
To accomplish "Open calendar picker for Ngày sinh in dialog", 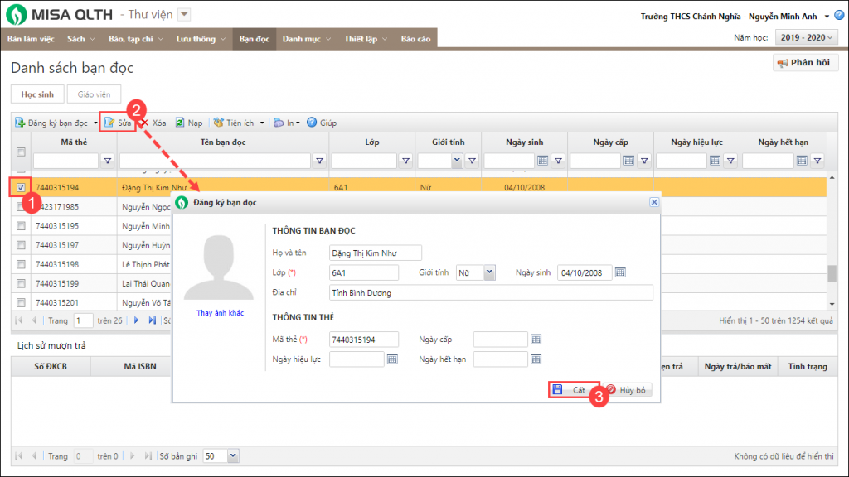I will click(620, 272).
